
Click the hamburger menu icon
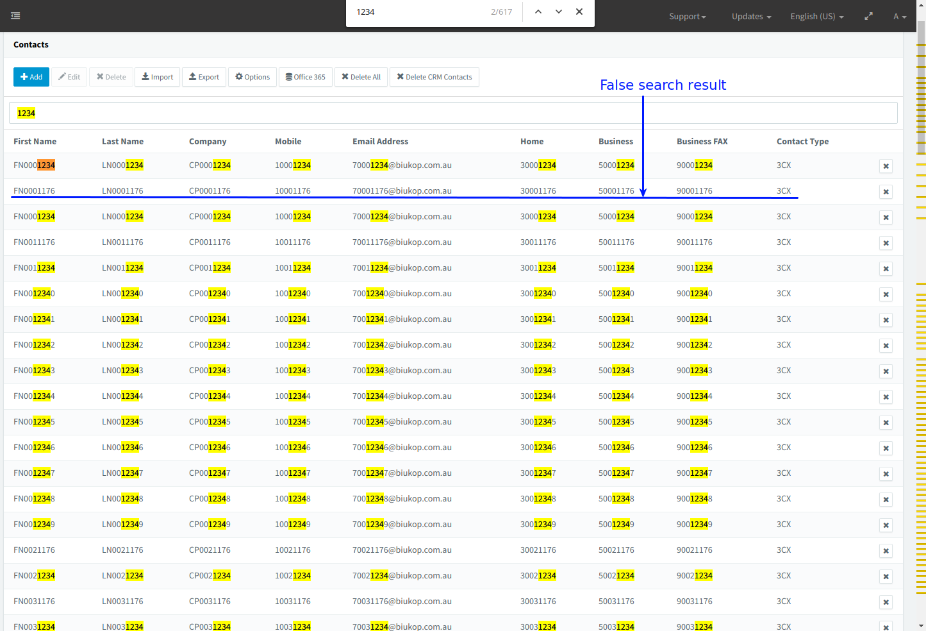tap(15, 16)
